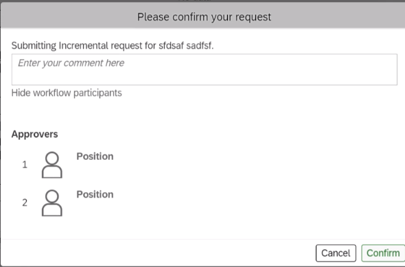Click the 'Please confirm your request' title
This screenshot has height=267, width=405.
[x=204, y=17]
